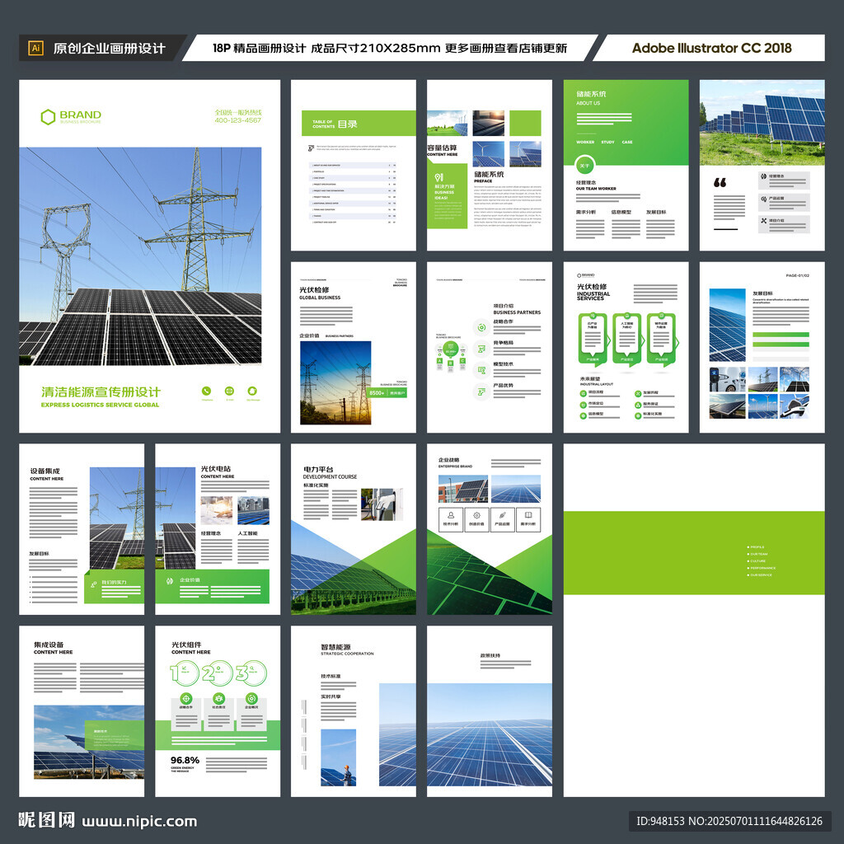
Task: Click the green bullet icon beside 标准化实施
Action: pyautogui.click(x=638, y=415)
